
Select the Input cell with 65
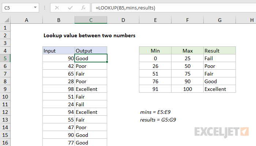[x=59, y=74]
